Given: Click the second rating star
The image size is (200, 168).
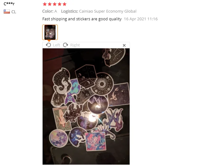Looking at the screenshot, I should coord(50,4).
